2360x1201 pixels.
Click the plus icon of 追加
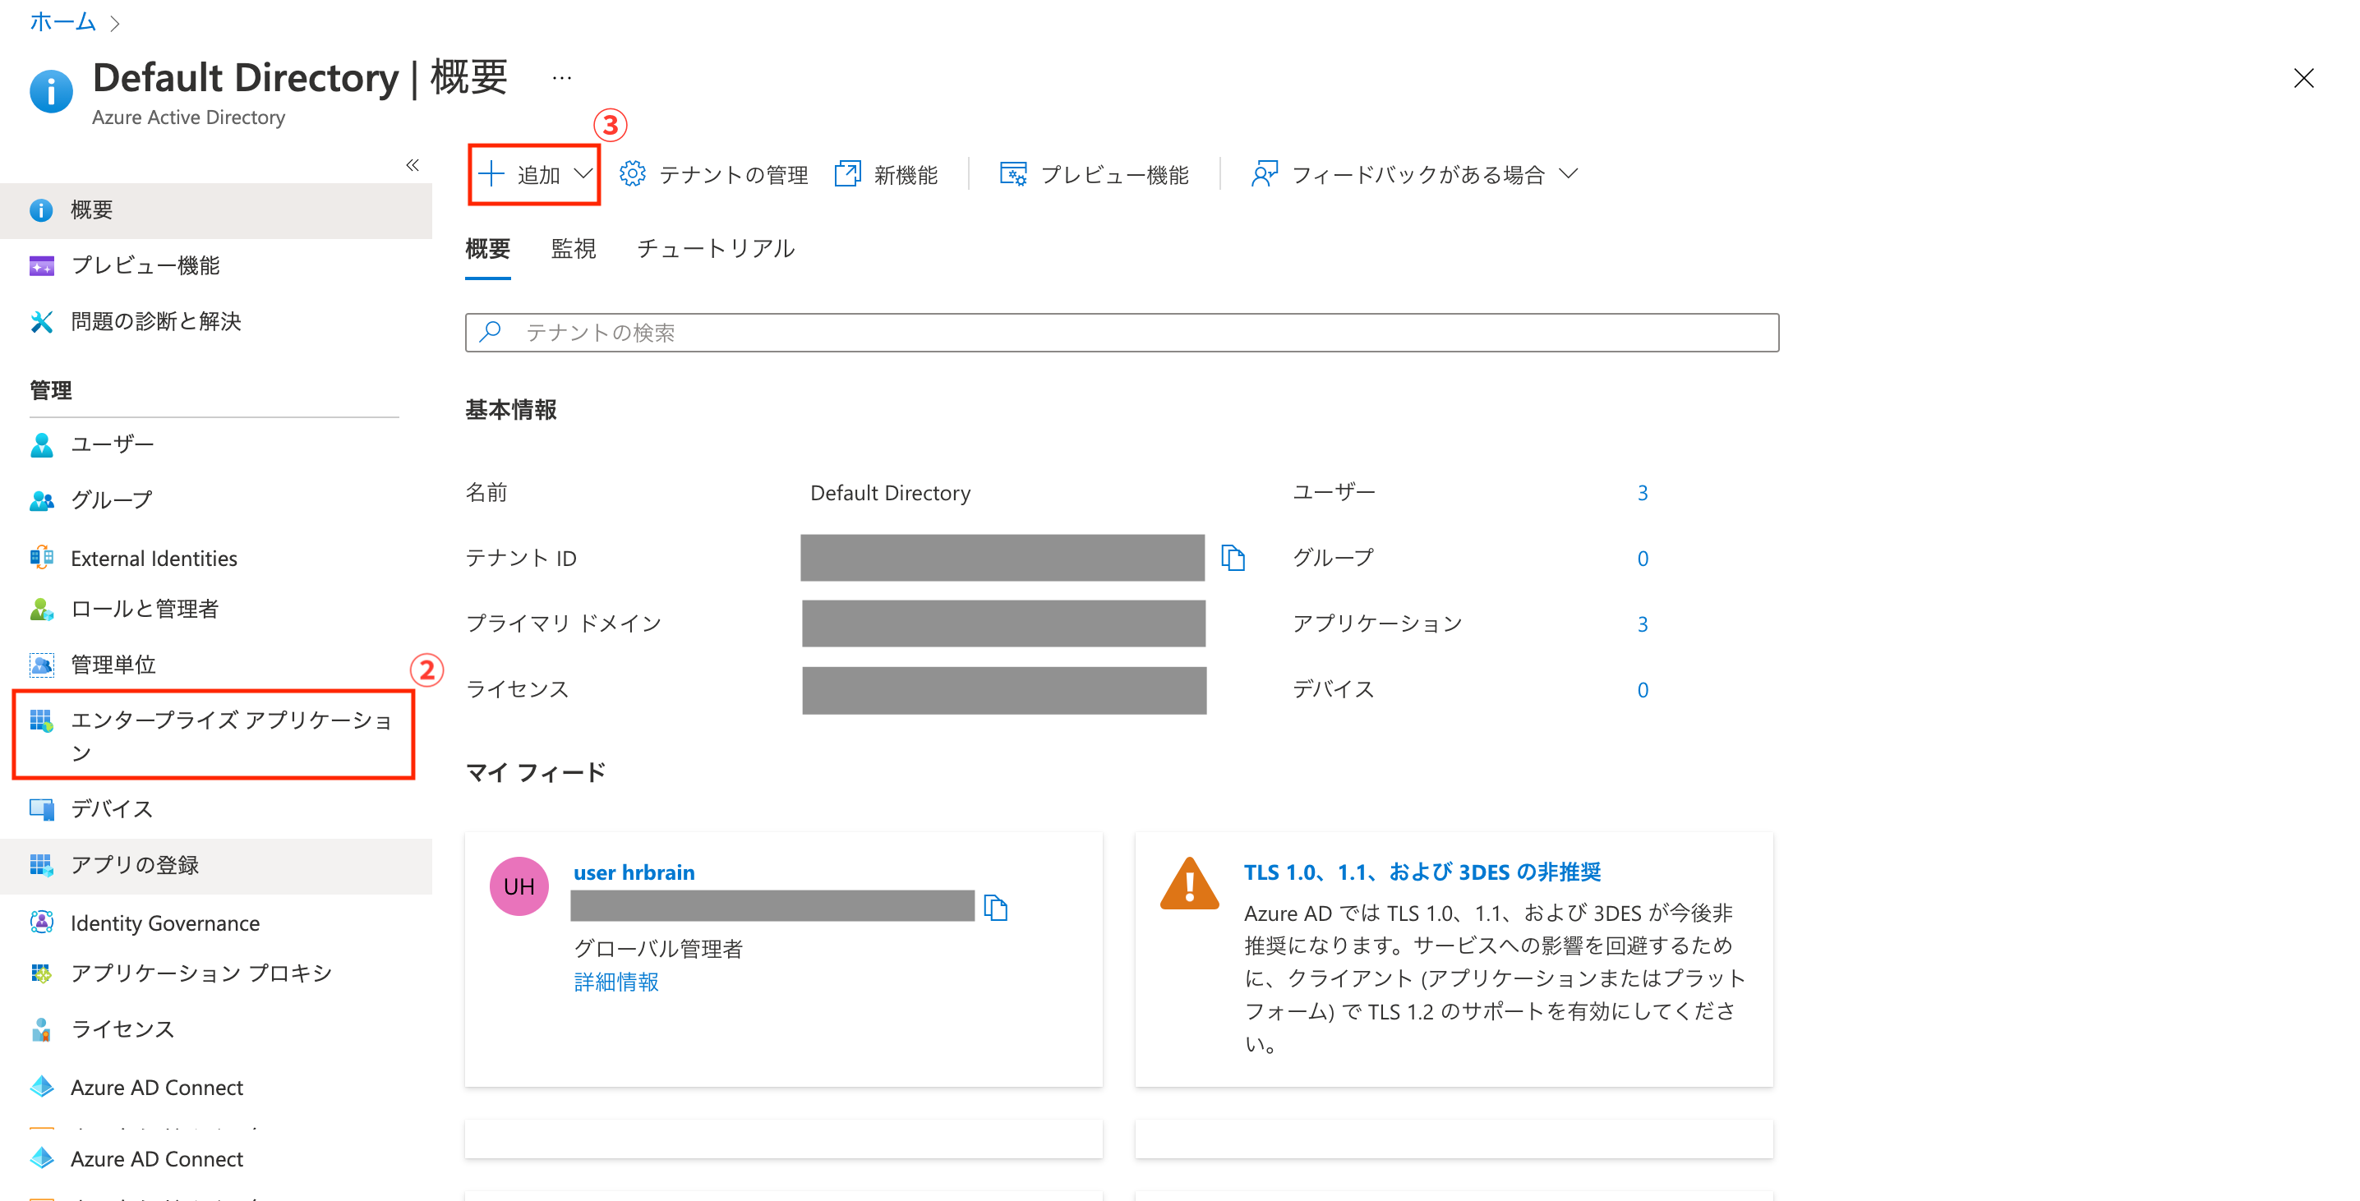(491, 174)
